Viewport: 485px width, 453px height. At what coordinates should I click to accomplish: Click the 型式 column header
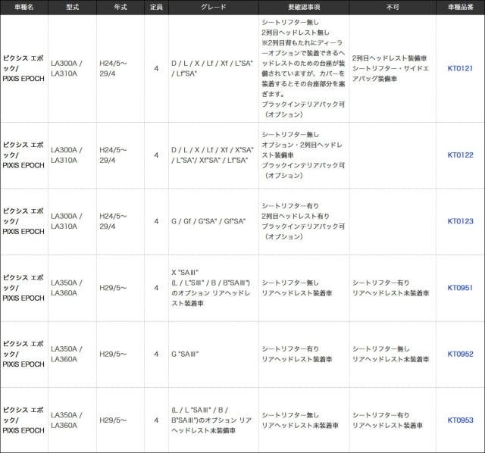click(72, 8)
